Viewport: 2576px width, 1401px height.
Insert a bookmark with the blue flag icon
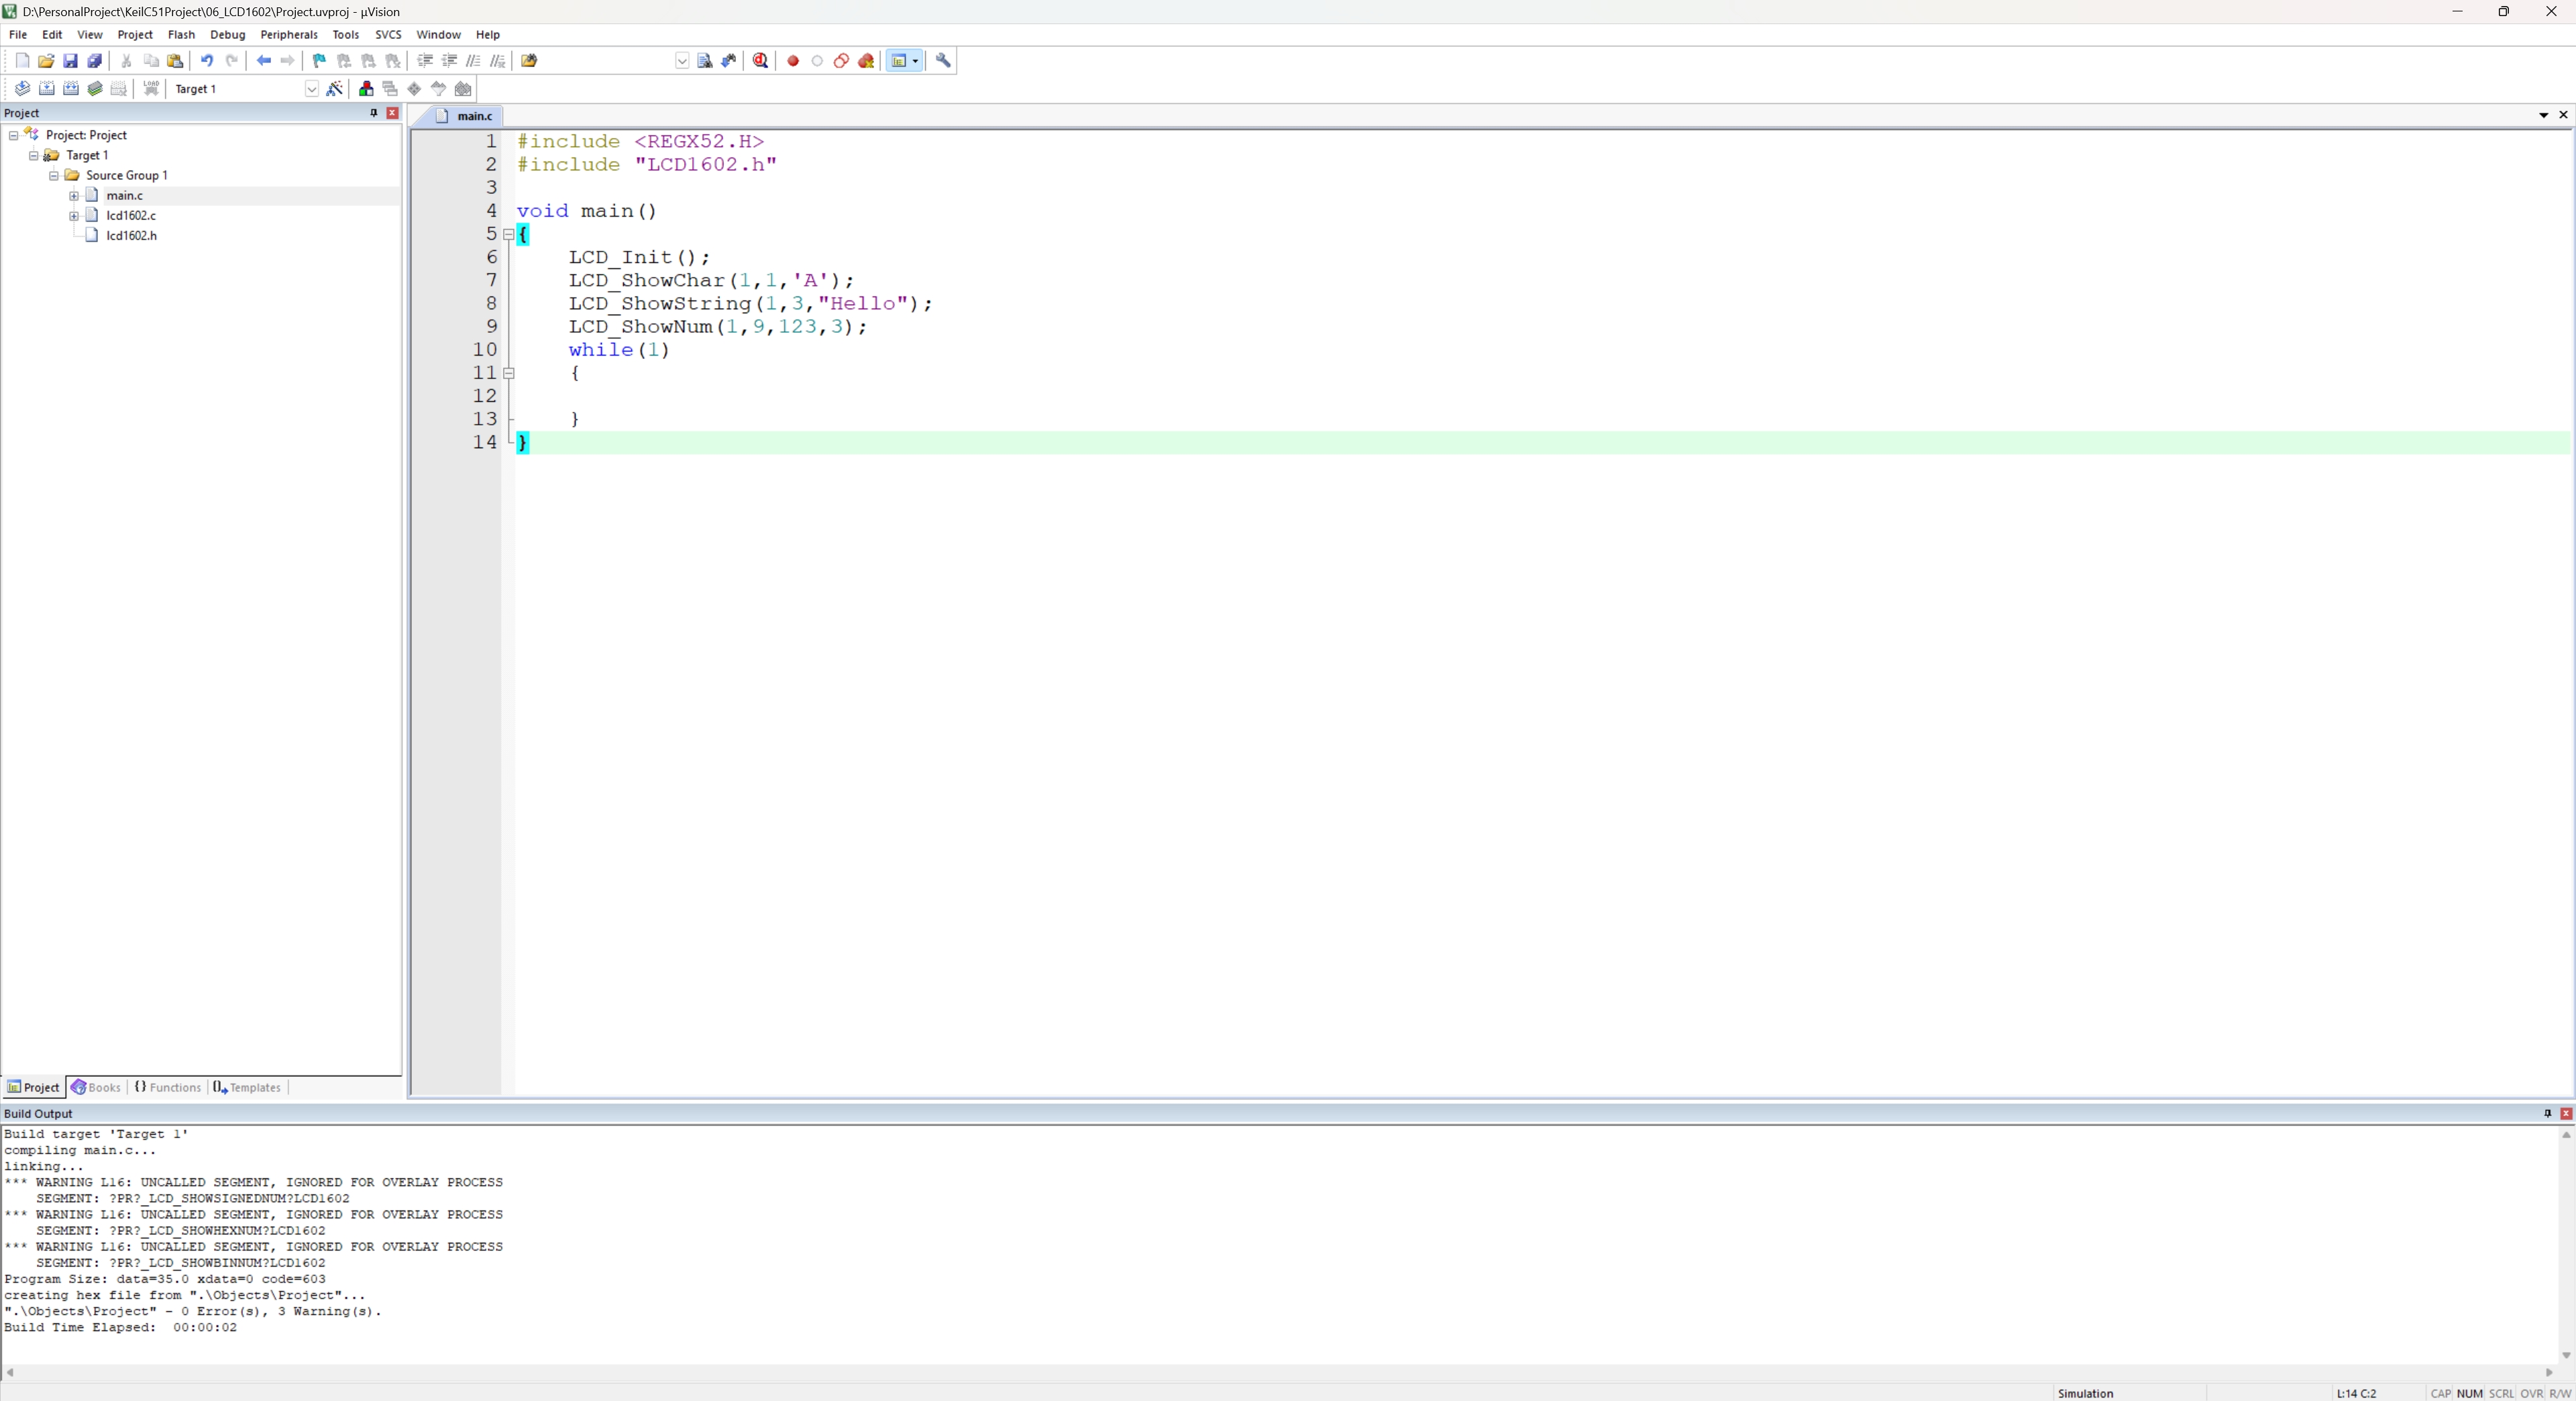(x=320, y=61)
